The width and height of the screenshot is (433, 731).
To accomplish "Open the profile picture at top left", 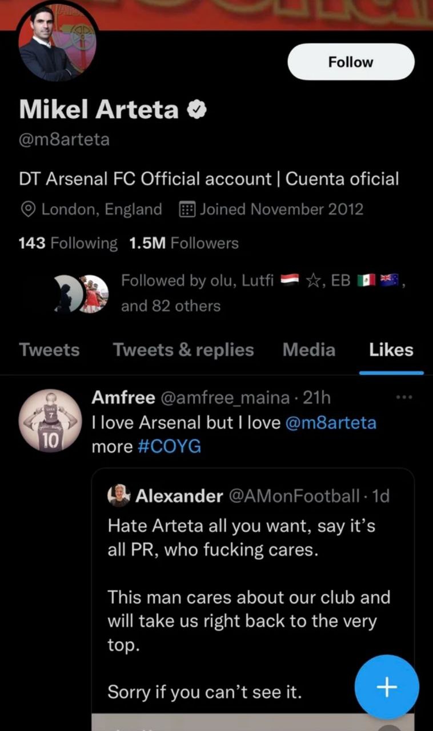I will point(57,45).
